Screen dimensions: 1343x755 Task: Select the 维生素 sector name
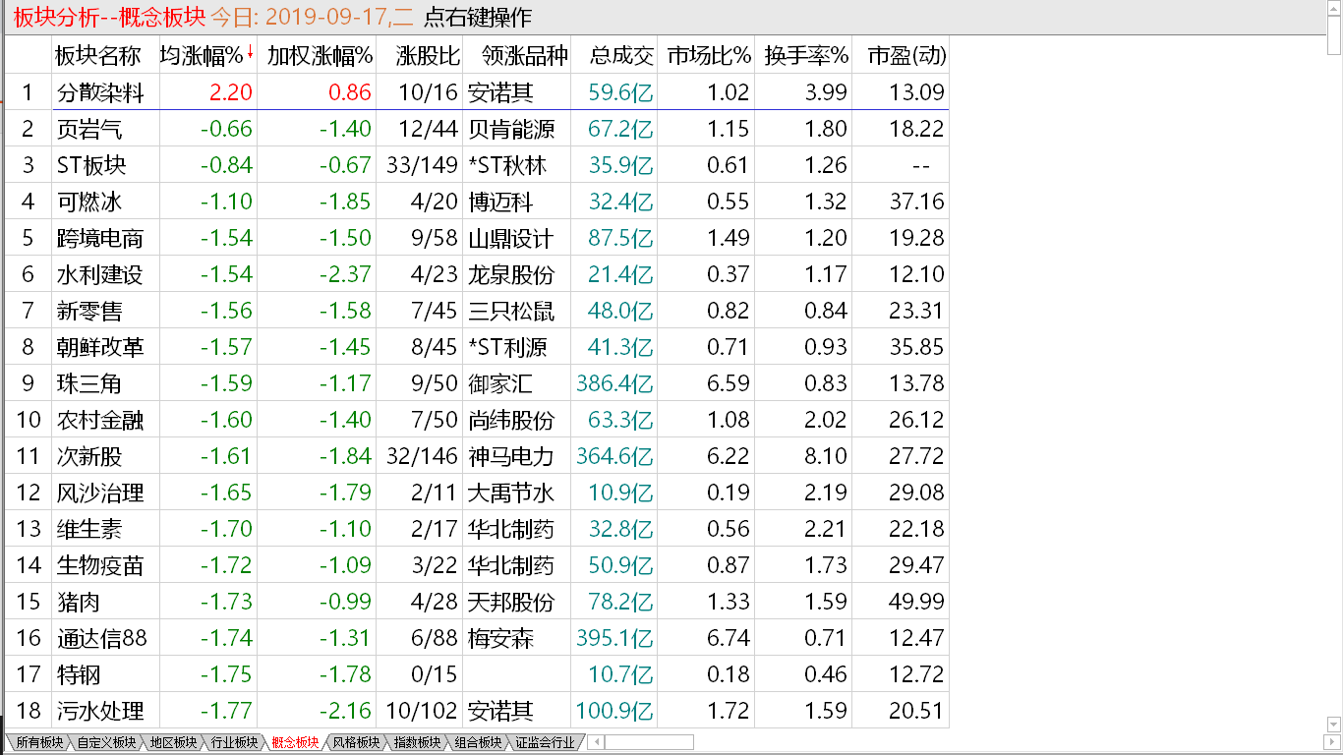point(88,529)
